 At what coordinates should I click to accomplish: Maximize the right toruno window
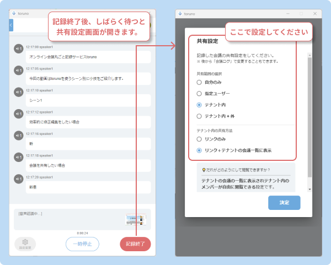tap(301, 14)
